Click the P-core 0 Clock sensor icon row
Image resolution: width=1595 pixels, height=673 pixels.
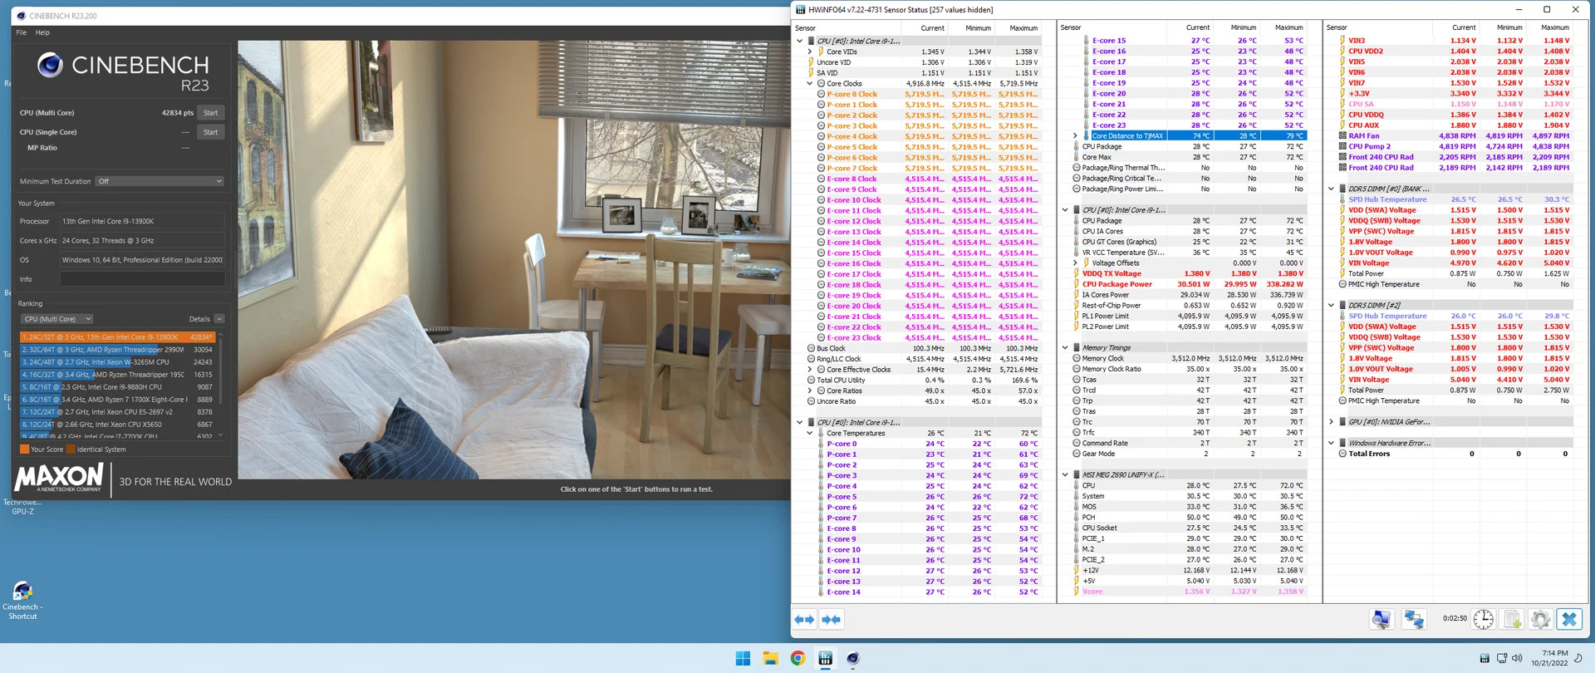point(928,94)
